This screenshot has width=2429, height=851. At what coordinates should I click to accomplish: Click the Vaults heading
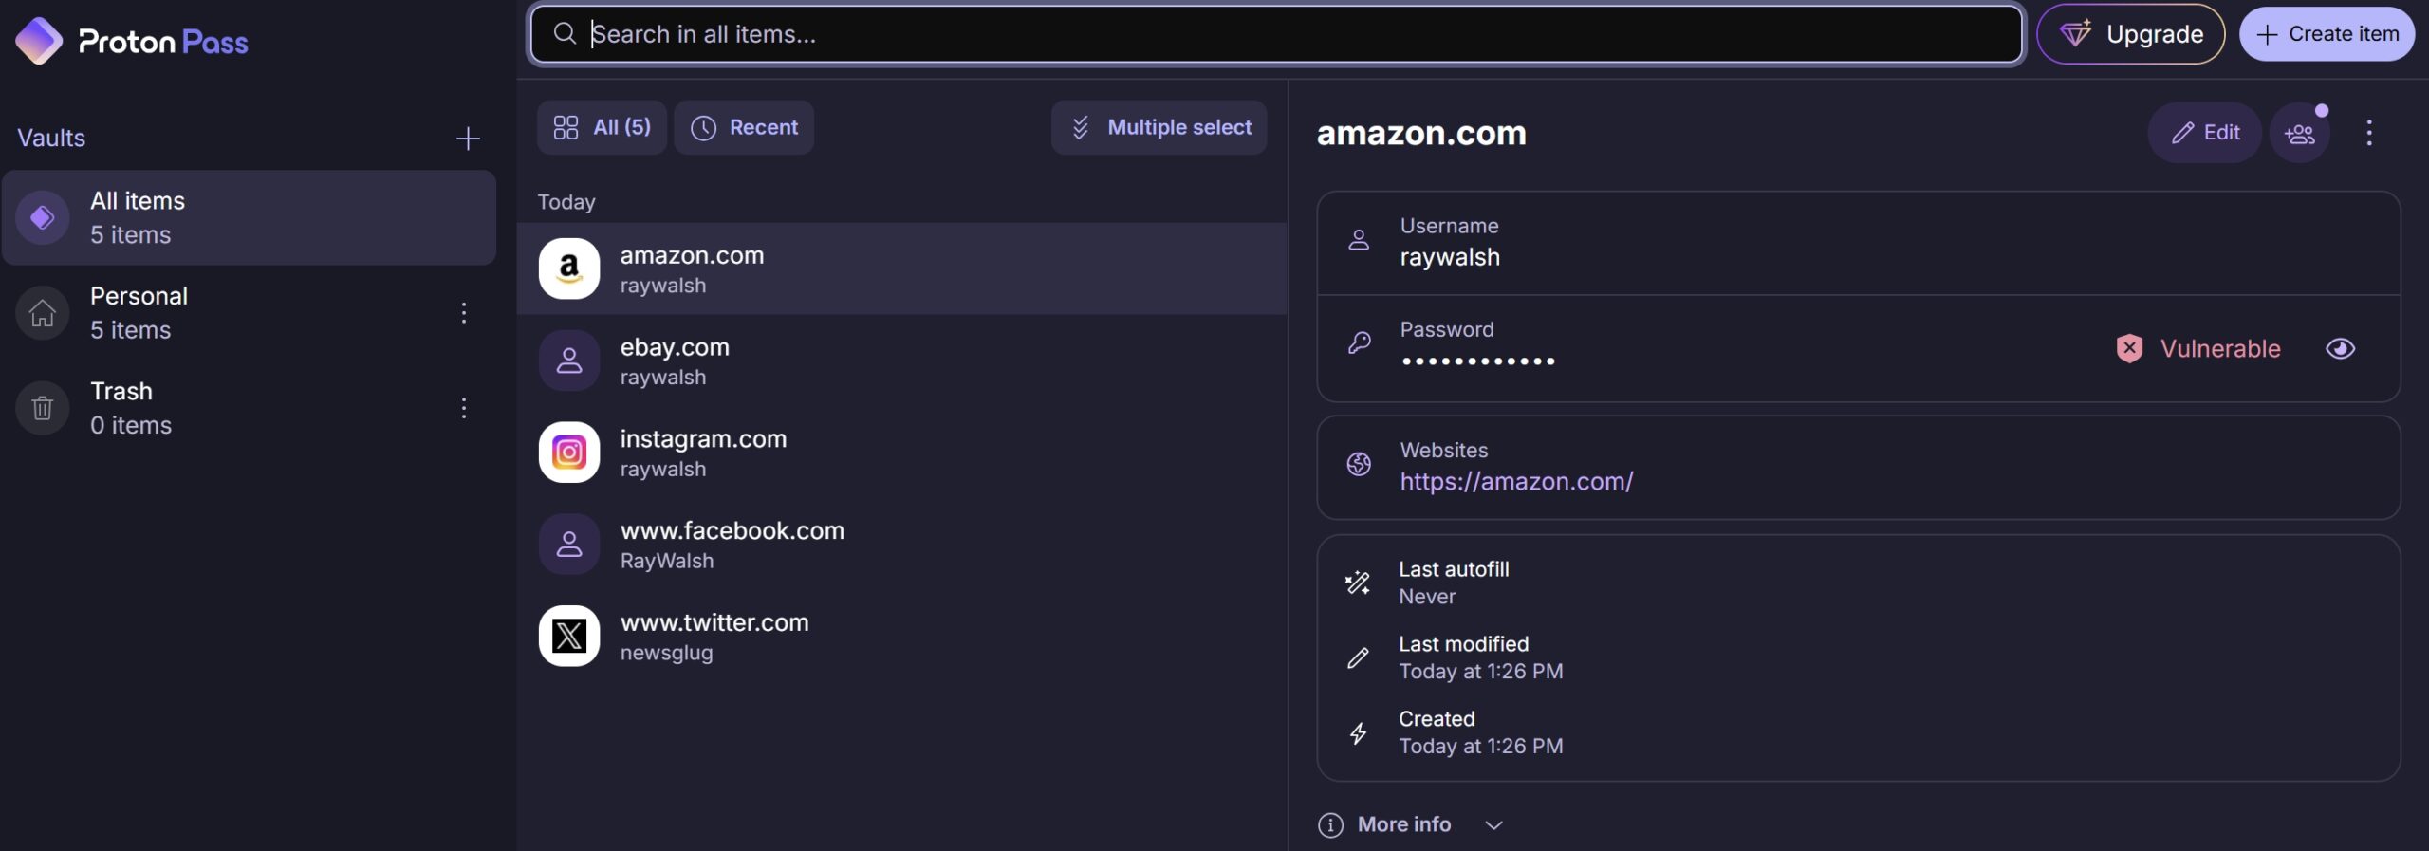(51, 139)
